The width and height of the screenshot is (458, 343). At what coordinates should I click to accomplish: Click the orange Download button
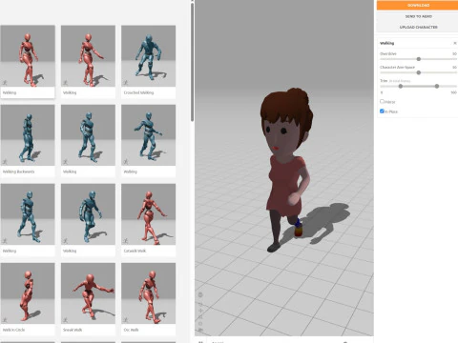click(x=418, y=5)
